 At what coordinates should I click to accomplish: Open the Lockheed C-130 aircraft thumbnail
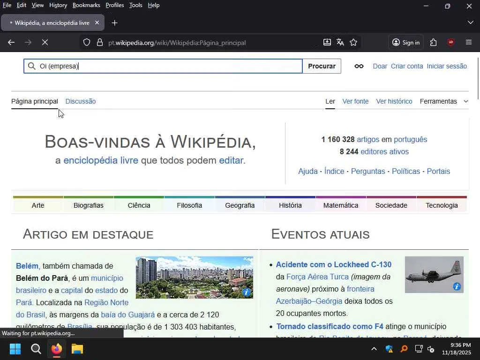coord(434,275)
